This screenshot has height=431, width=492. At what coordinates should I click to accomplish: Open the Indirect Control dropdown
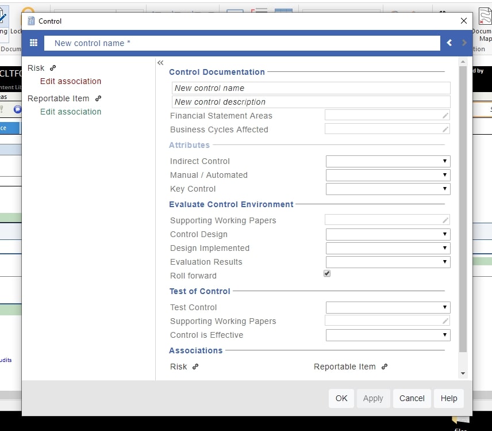coord(388,161)
